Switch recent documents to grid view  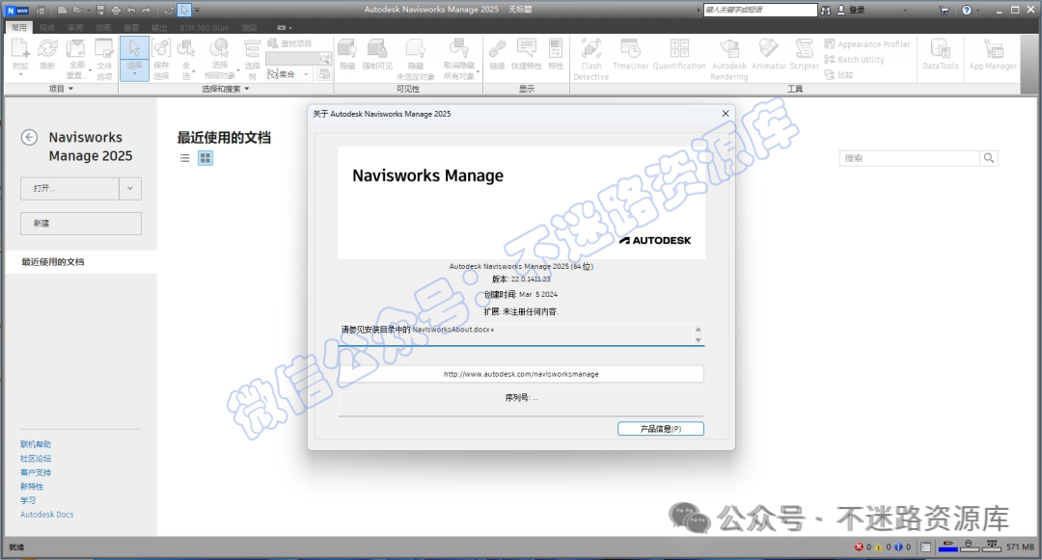tap(206, 158)
